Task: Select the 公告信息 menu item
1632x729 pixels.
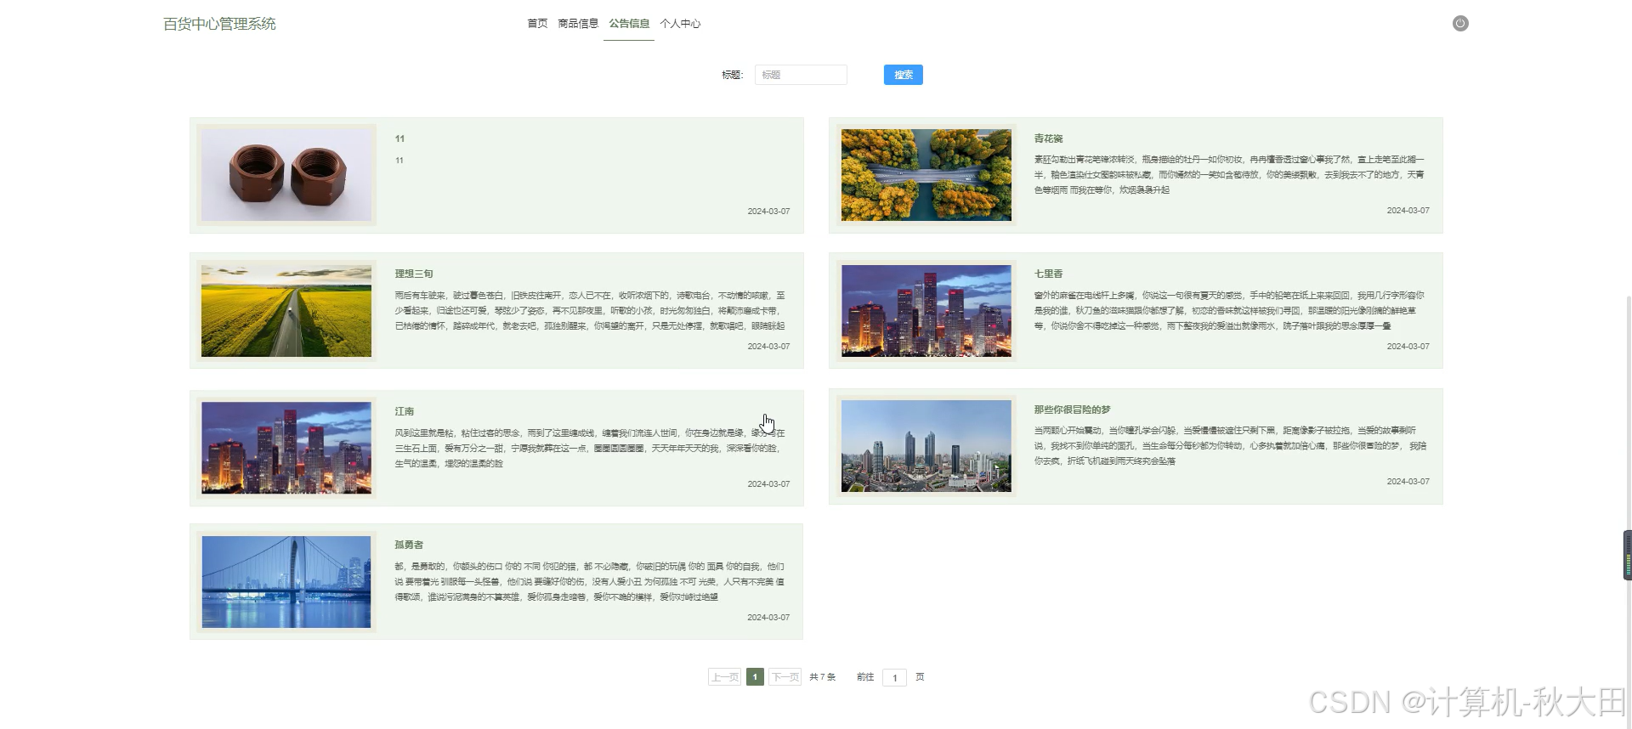Action: pyautogui.click(x=629, y=24)
